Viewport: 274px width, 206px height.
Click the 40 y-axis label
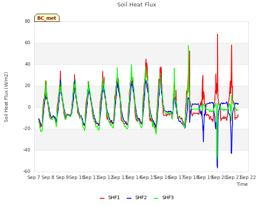click(27, 64)
